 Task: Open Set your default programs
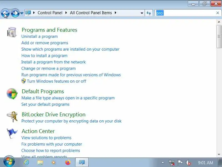pos(45,104)
